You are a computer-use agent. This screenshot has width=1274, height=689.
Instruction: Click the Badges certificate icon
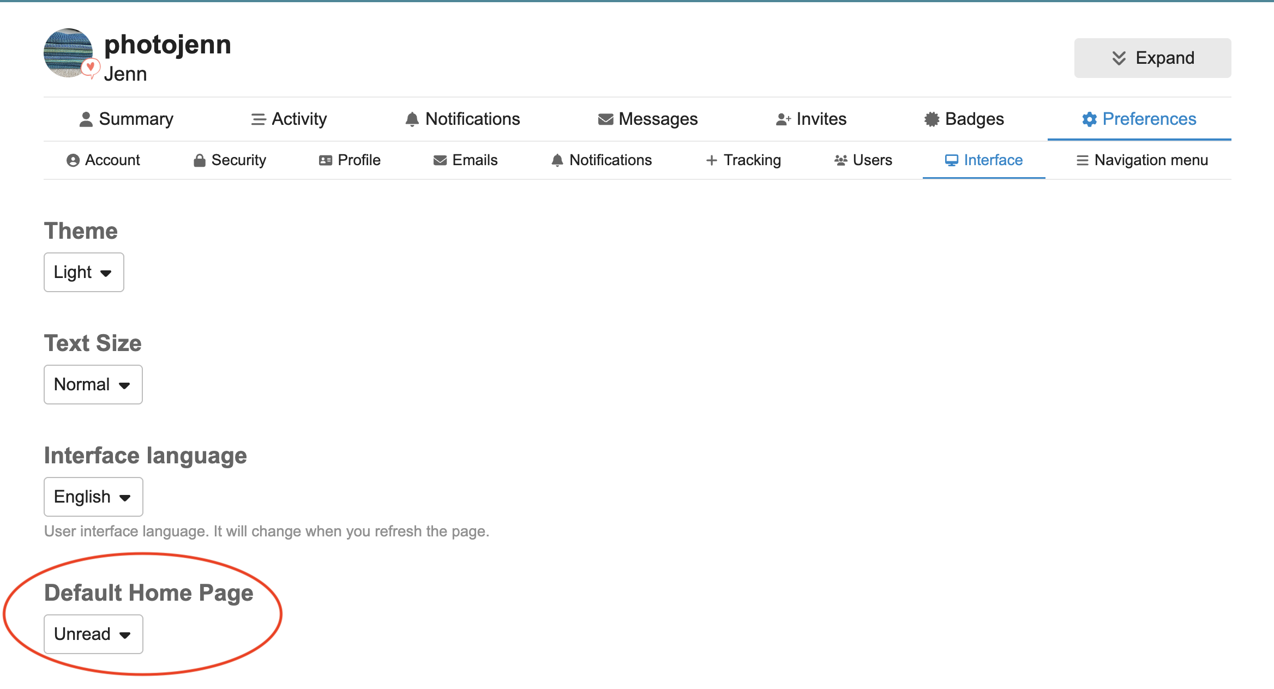click(932, 119)
